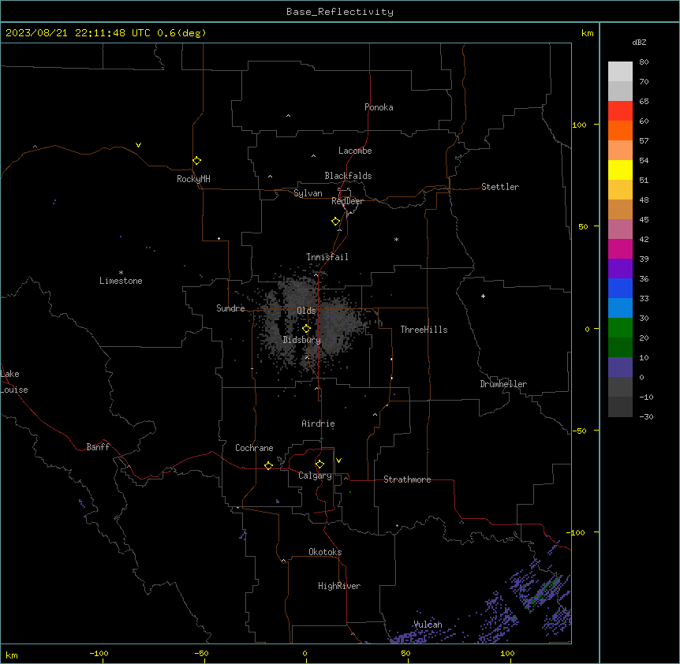Click the yellow station marker near RockyMH
680x664 pixels.
[197, 161]
